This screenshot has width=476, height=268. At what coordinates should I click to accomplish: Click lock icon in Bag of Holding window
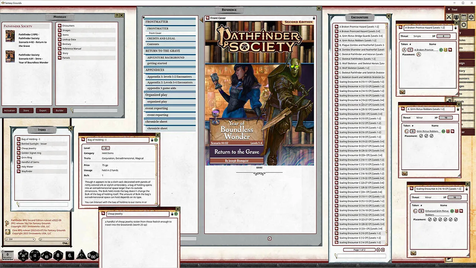pos(152,140)
